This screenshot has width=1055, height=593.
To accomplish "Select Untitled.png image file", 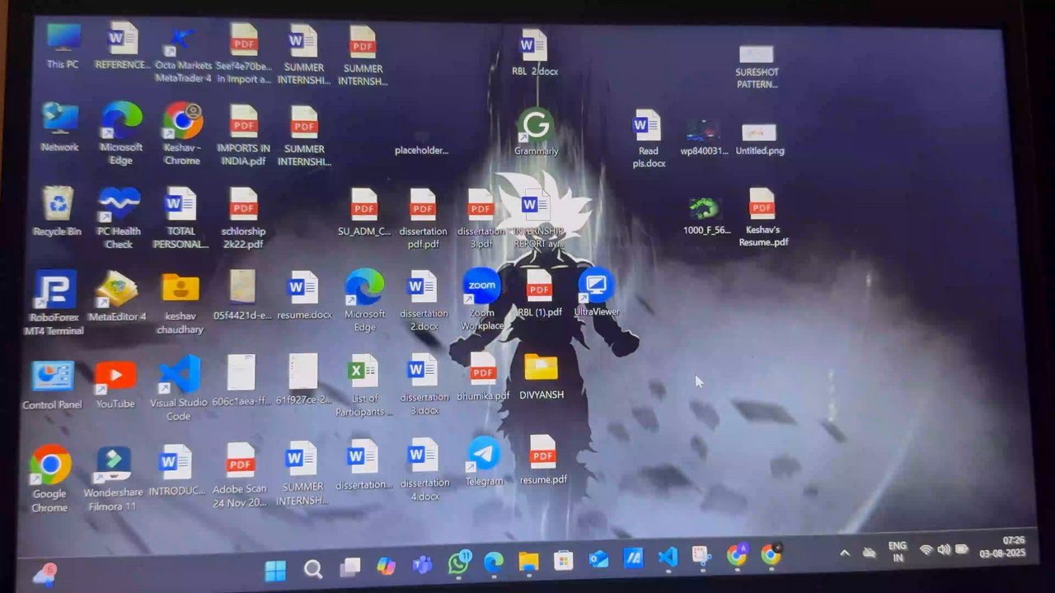I will [759, 139].
